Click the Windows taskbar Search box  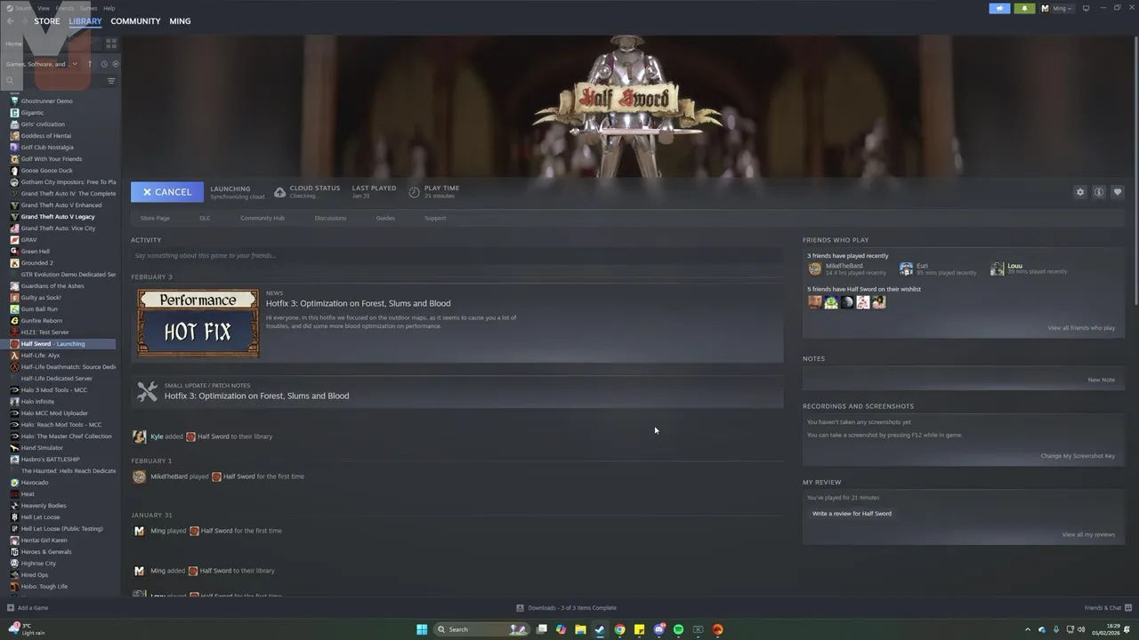point(481,629)
